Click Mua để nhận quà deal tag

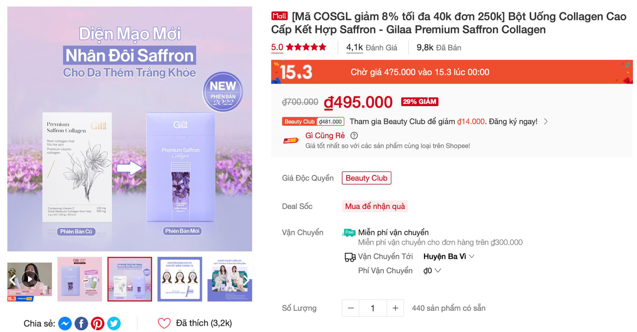[375, 206]
